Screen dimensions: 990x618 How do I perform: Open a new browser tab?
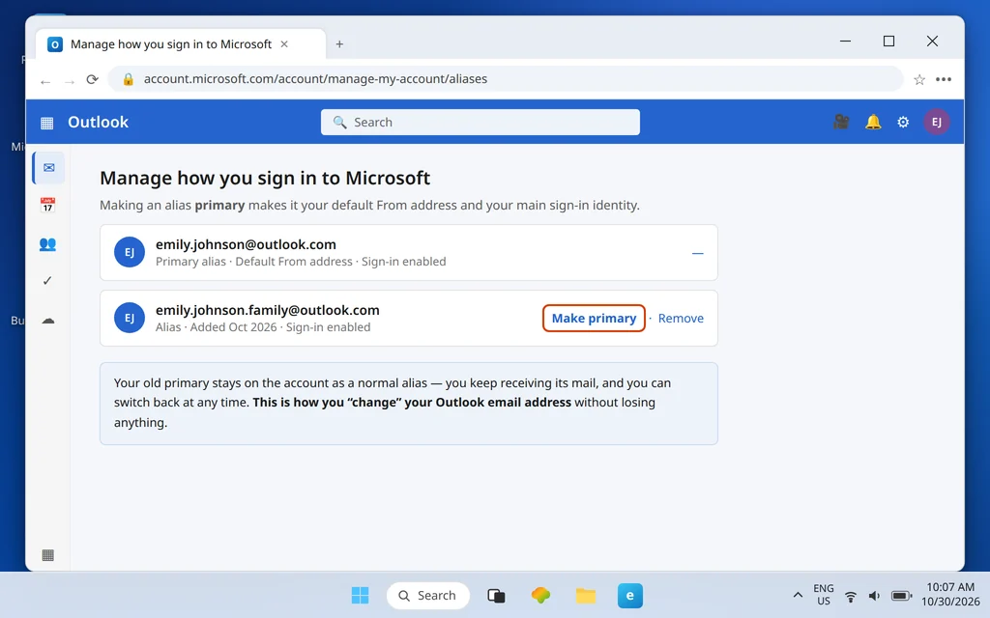[339, 44]
